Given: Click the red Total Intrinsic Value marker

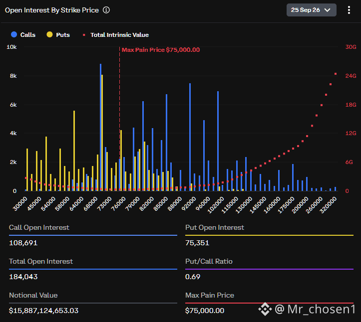Looking at the screenshot, I should 84,35.
